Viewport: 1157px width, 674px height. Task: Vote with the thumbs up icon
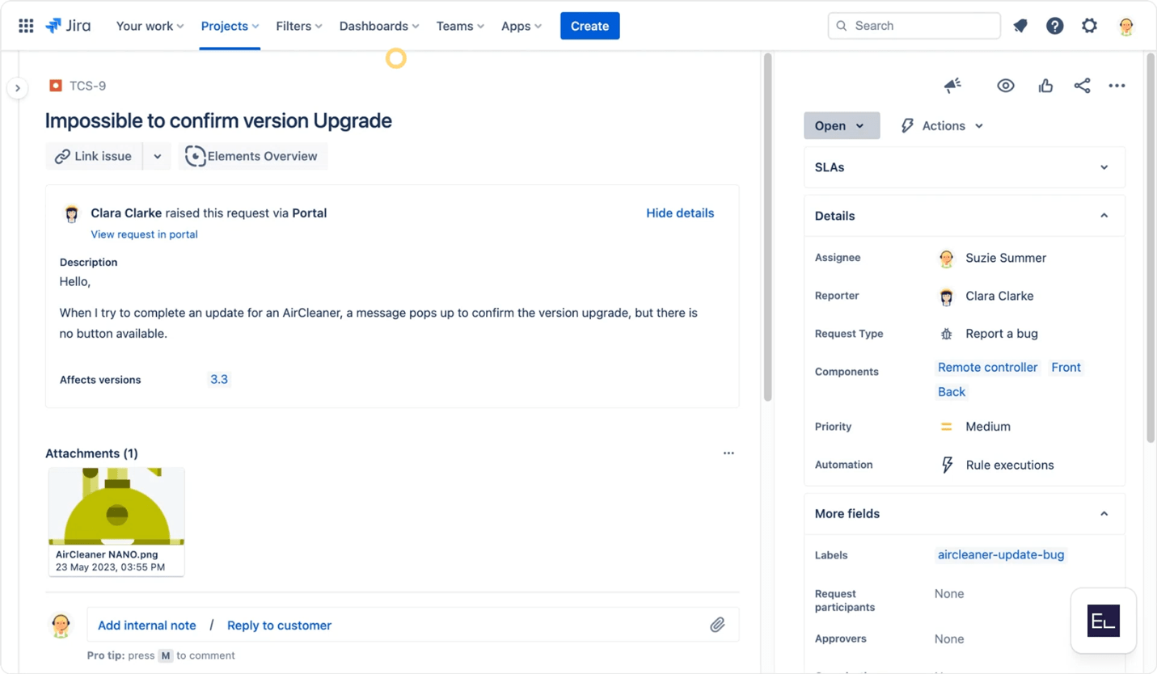(x=1045, y=86)
